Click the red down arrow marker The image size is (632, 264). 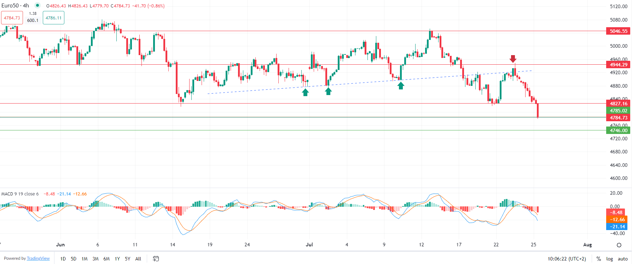tap(513, 59)
